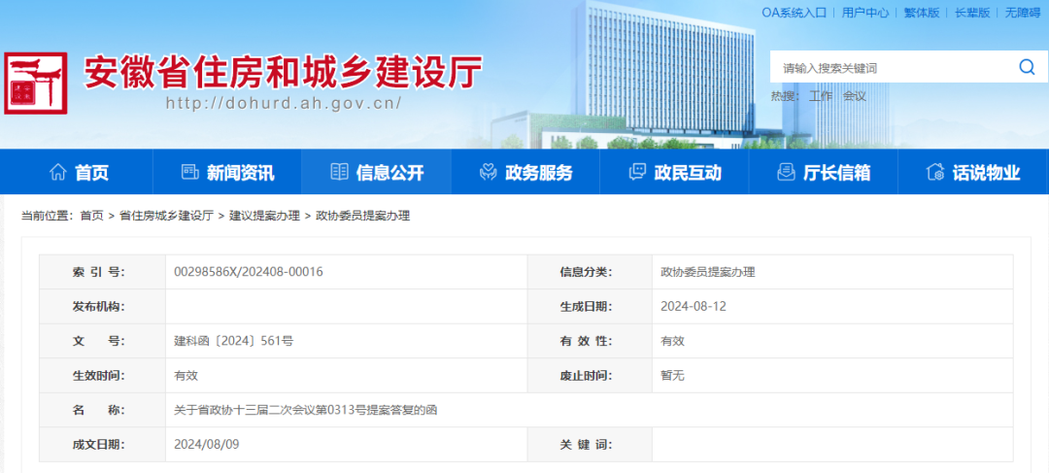
Task: Switch to 繁体版 traditional Chinese
Action: 922,13
